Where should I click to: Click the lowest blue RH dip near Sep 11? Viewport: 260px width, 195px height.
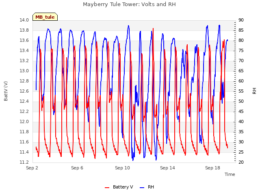pos(133,160)
